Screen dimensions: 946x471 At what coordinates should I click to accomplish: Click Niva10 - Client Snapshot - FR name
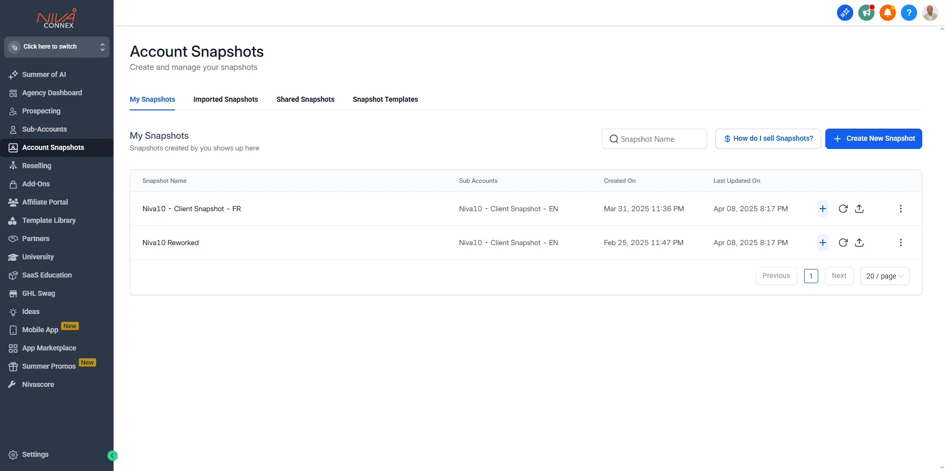(x=192, y=209)
